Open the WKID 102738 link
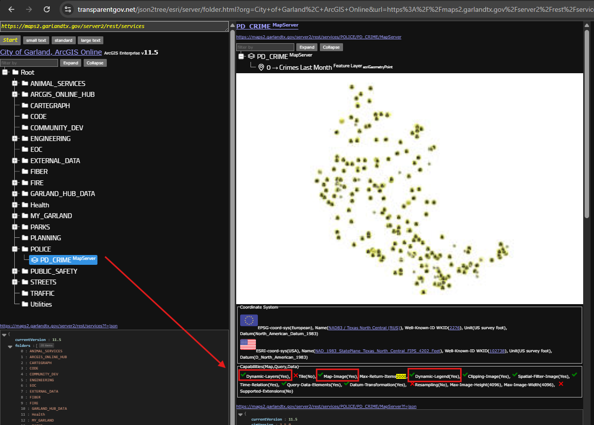 click(x=498, y=351)
